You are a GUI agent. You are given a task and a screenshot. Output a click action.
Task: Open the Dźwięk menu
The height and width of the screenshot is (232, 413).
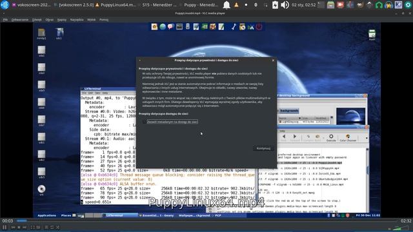click(x=37, y=20)
